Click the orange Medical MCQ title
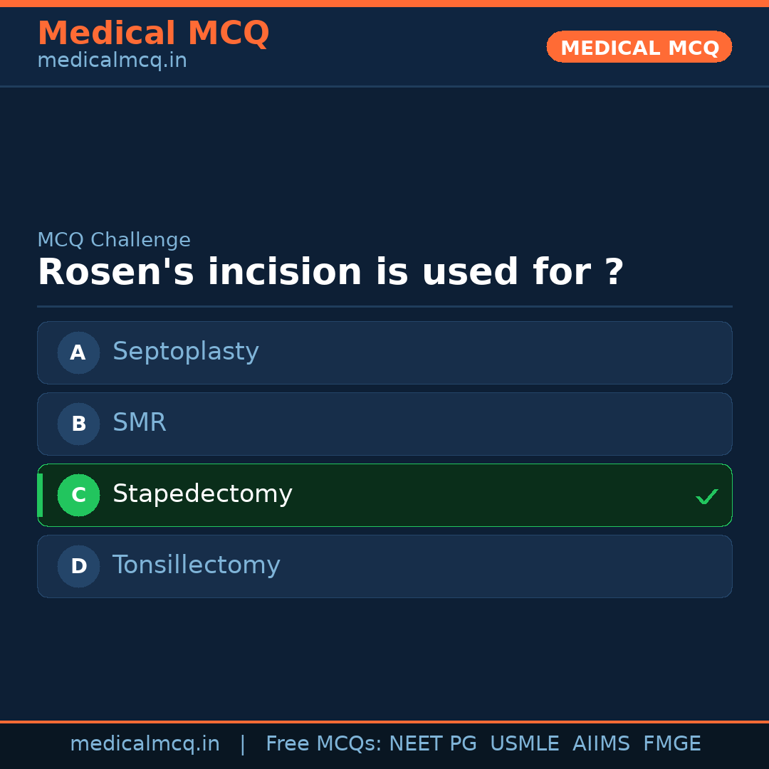The image size is (769, 769). point(153,33)
